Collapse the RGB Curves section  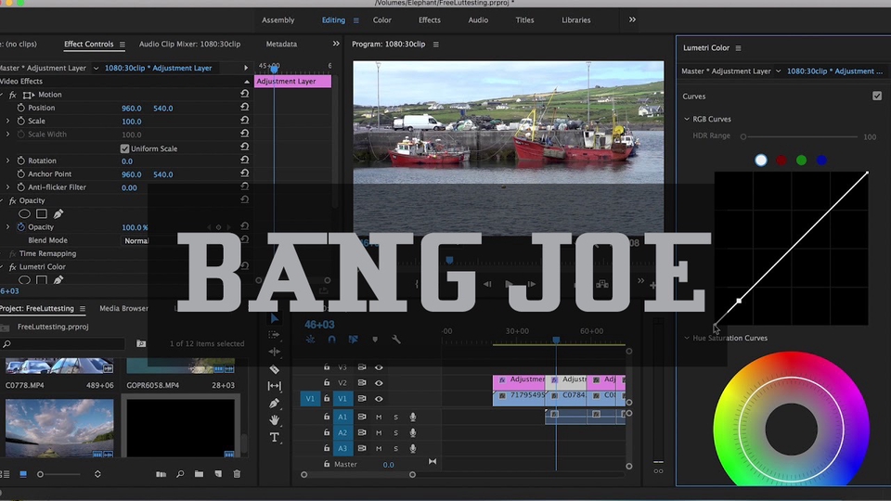click(687, 120)
